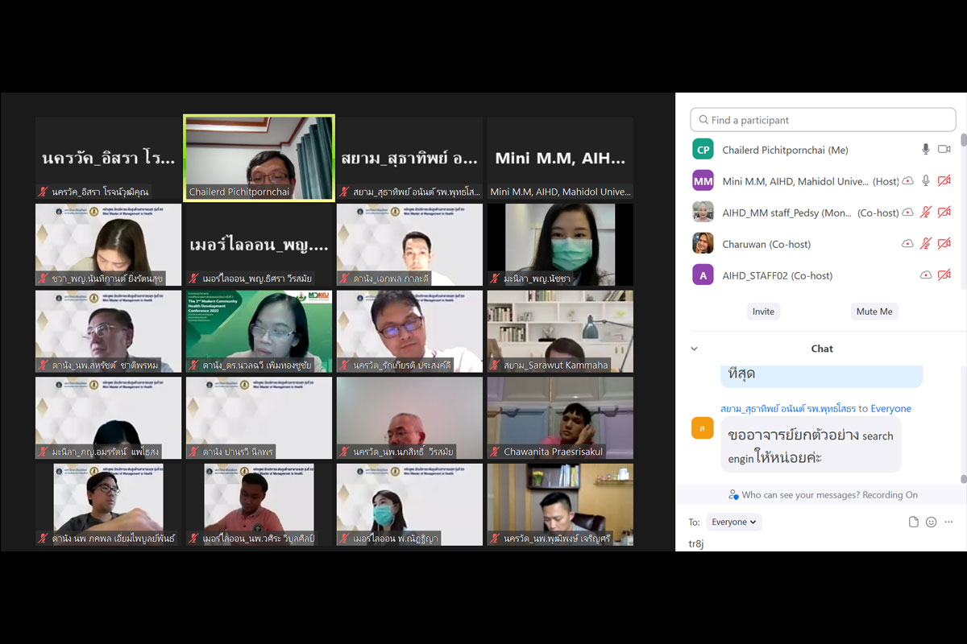The height and width of the screenshot is (644, 967).
Task: Toggle microphone for Chailerd Pichitpornchai (Me)
Action: (x=926, y=150)
